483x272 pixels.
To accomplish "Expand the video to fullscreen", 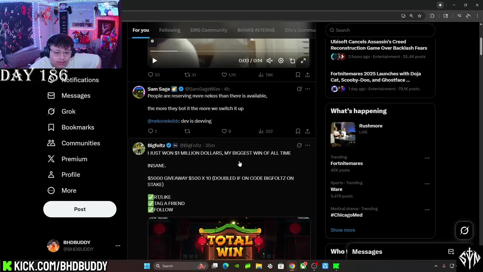I will (x=303, y=60).
